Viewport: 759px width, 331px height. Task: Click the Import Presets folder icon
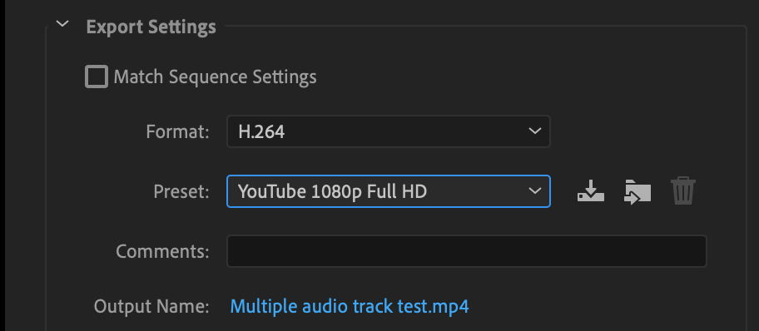pos(637,191)
